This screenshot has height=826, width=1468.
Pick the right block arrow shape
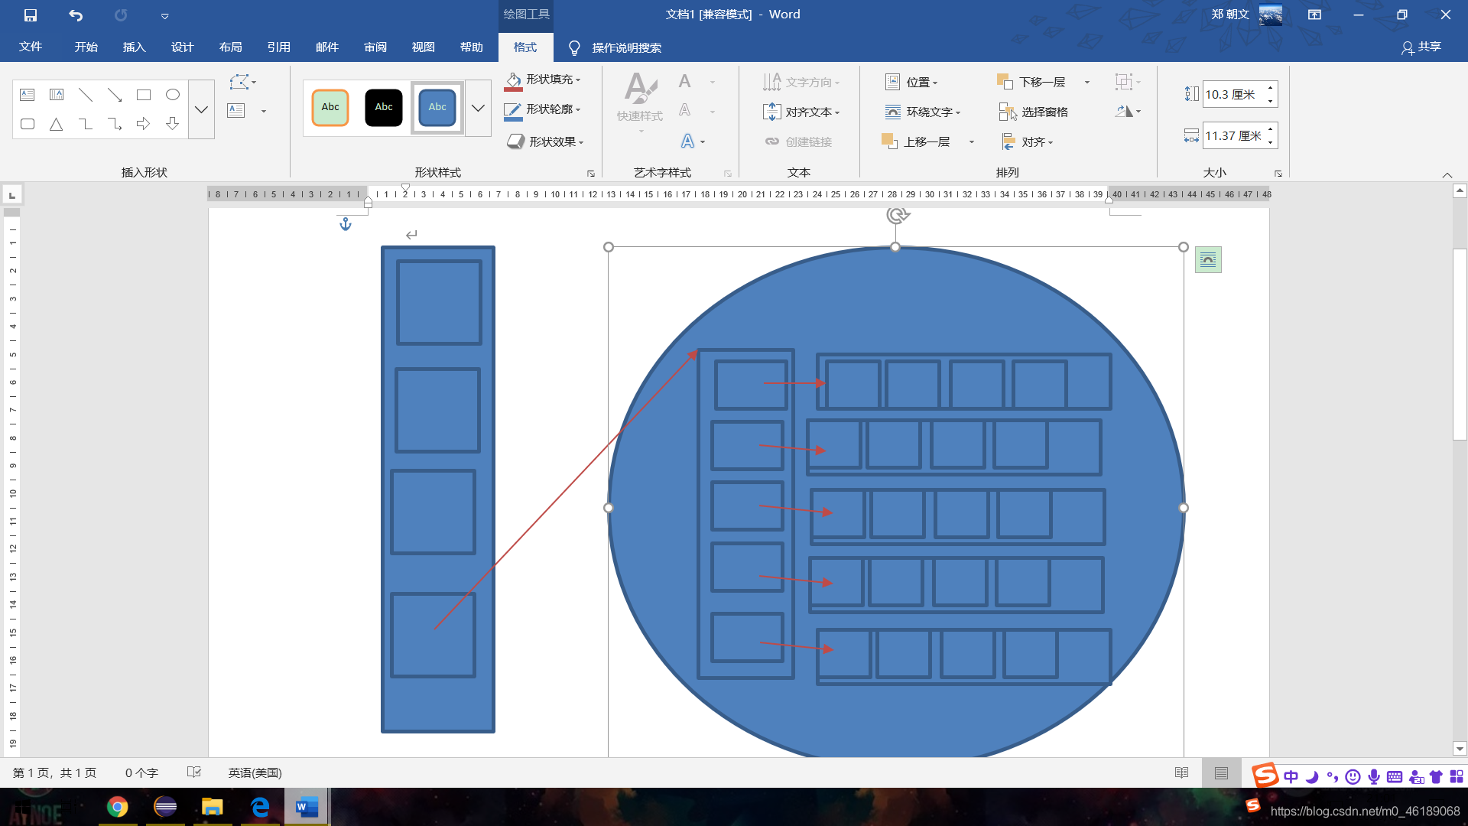144,124
